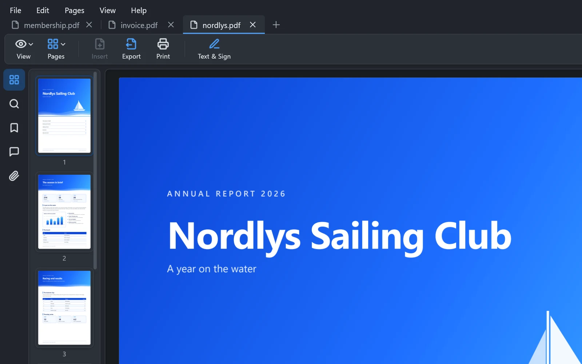This screenshot has height=364, width=582.
Task: Click the 'A year on the water' subtitle
Action: tap(212, 269)
